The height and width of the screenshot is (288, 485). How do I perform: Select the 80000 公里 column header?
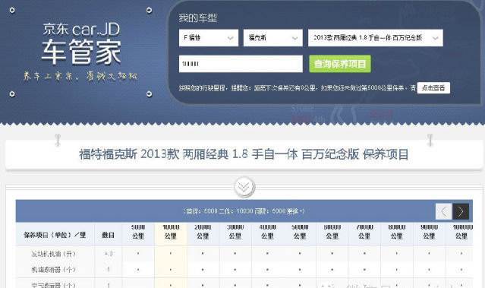click(x=396, y=232)
